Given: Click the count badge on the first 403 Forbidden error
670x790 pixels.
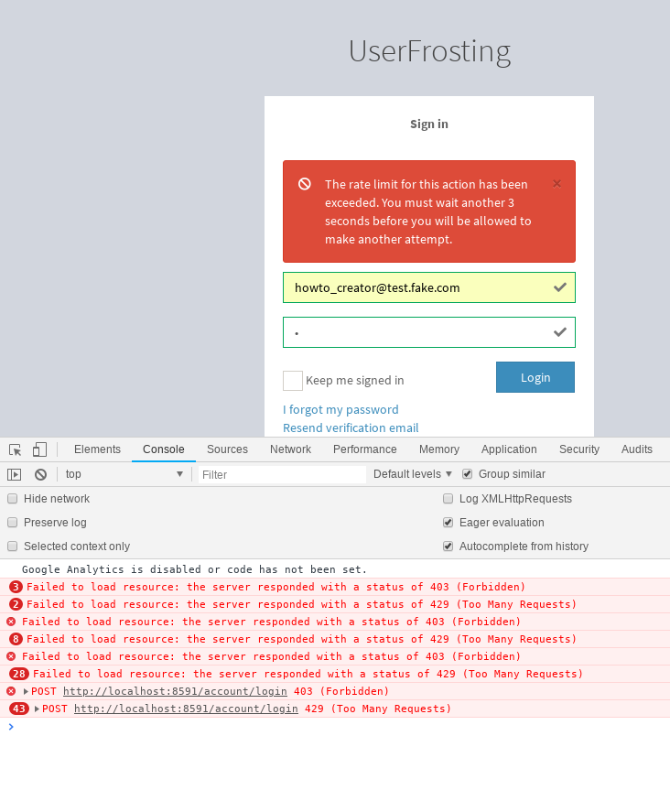Looking at the screenshot, I should pyautogui.click(x=16, y=587).
